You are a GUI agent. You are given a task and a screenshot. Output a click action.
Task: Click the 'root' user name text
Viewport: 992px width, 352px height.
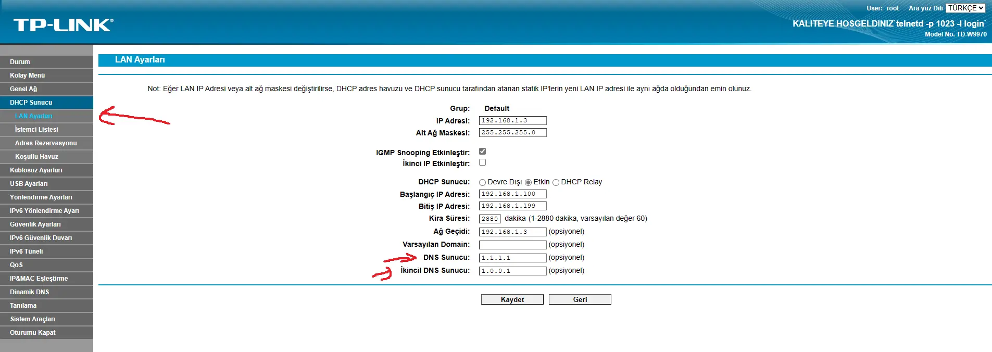tap(893, 8)
